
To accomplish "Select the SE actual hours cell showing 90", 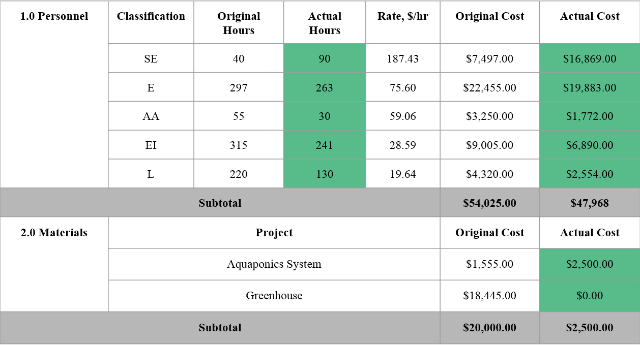I will 324,58.
